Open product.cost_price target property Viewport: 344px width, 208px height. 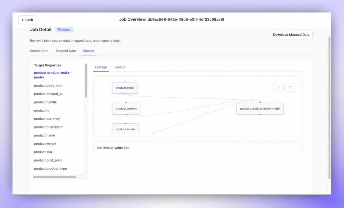[48, 160]
